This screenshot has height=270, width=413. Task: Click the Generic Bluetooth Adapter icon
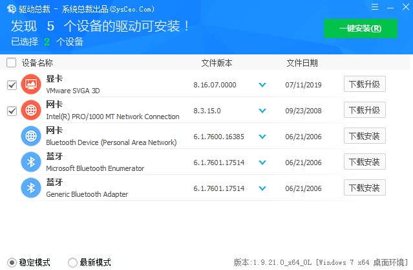(30, 188)
